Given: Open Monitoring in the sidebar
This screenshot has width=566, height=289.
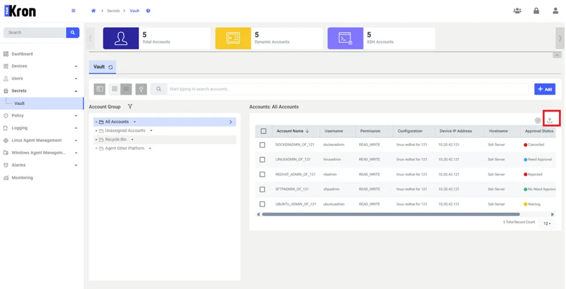Looking at the screenshot, I should click(22, 178).
